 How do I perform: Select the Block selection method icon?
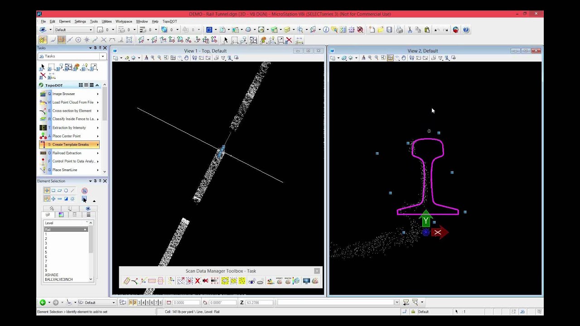point(53,191)
